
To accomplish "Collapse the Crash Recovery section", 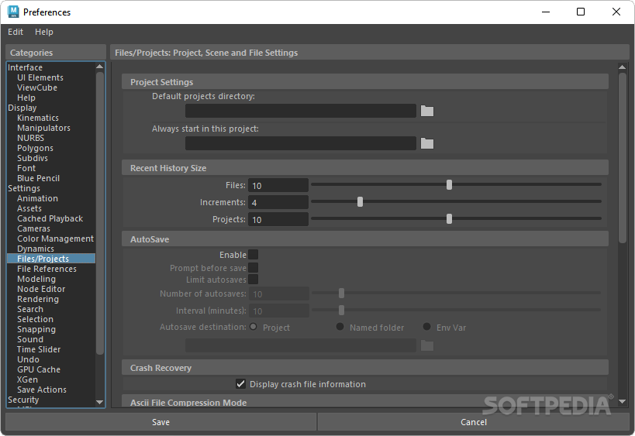I will tap(365, 368).
